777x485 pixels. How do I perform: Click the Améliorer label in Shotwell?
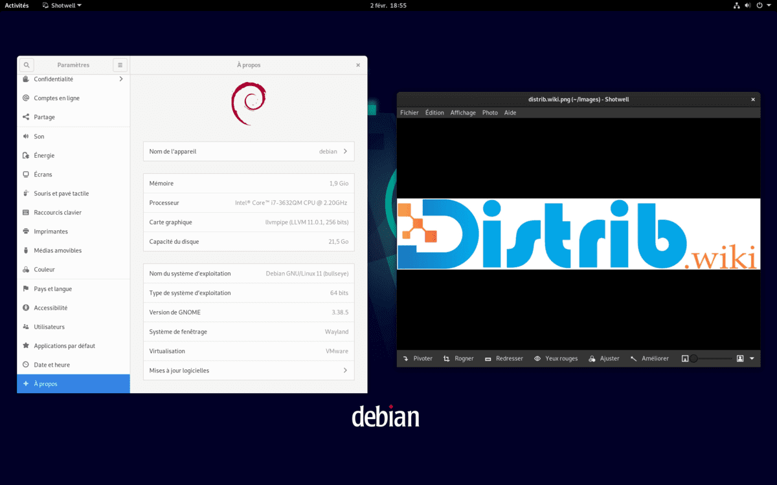(x=655, y=358)
